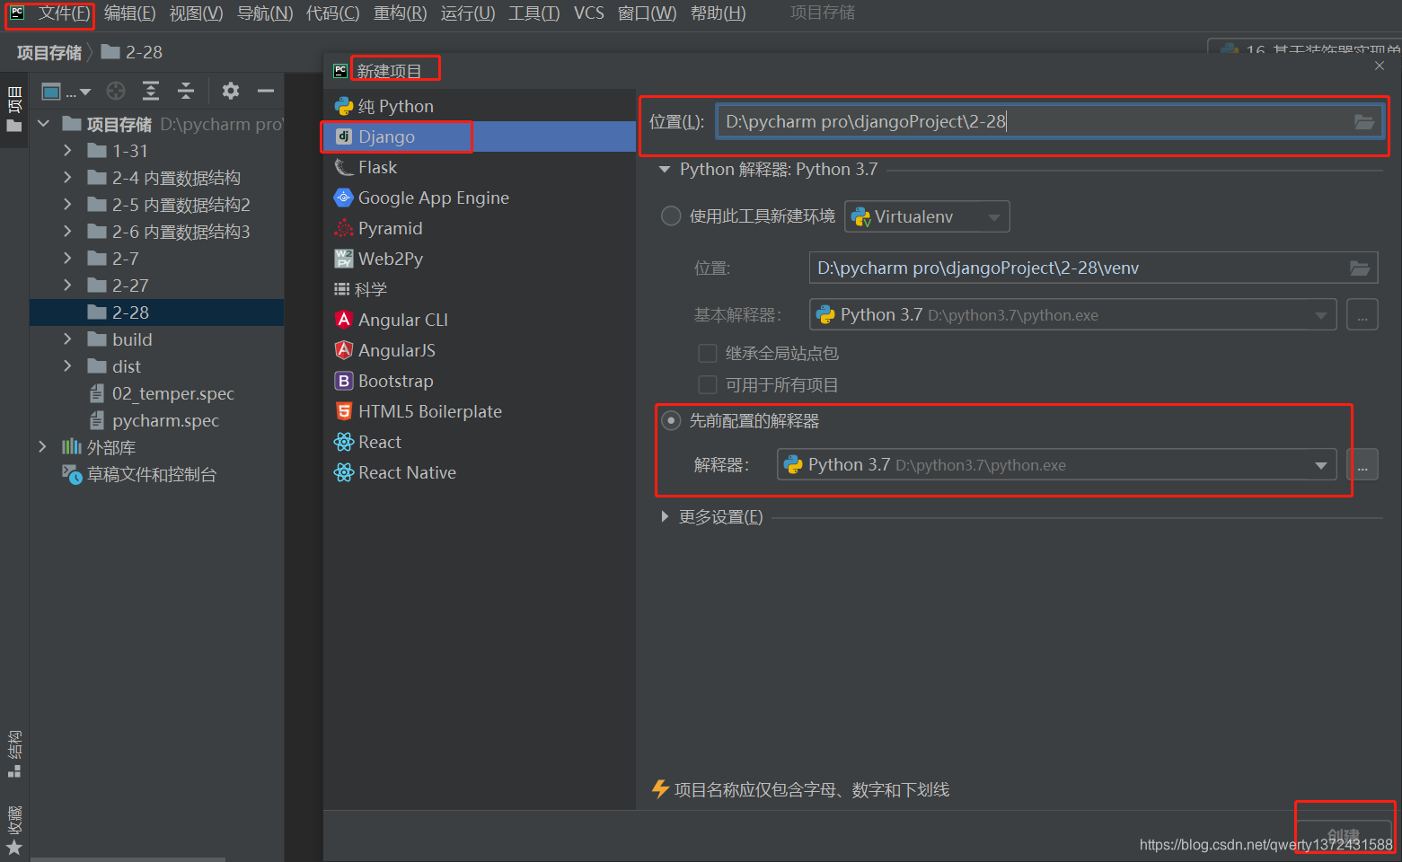This screenshot has width=1402, height=862.
Task: Click 项目存储 breadcrumb in navigation bar
Action: 49,52
